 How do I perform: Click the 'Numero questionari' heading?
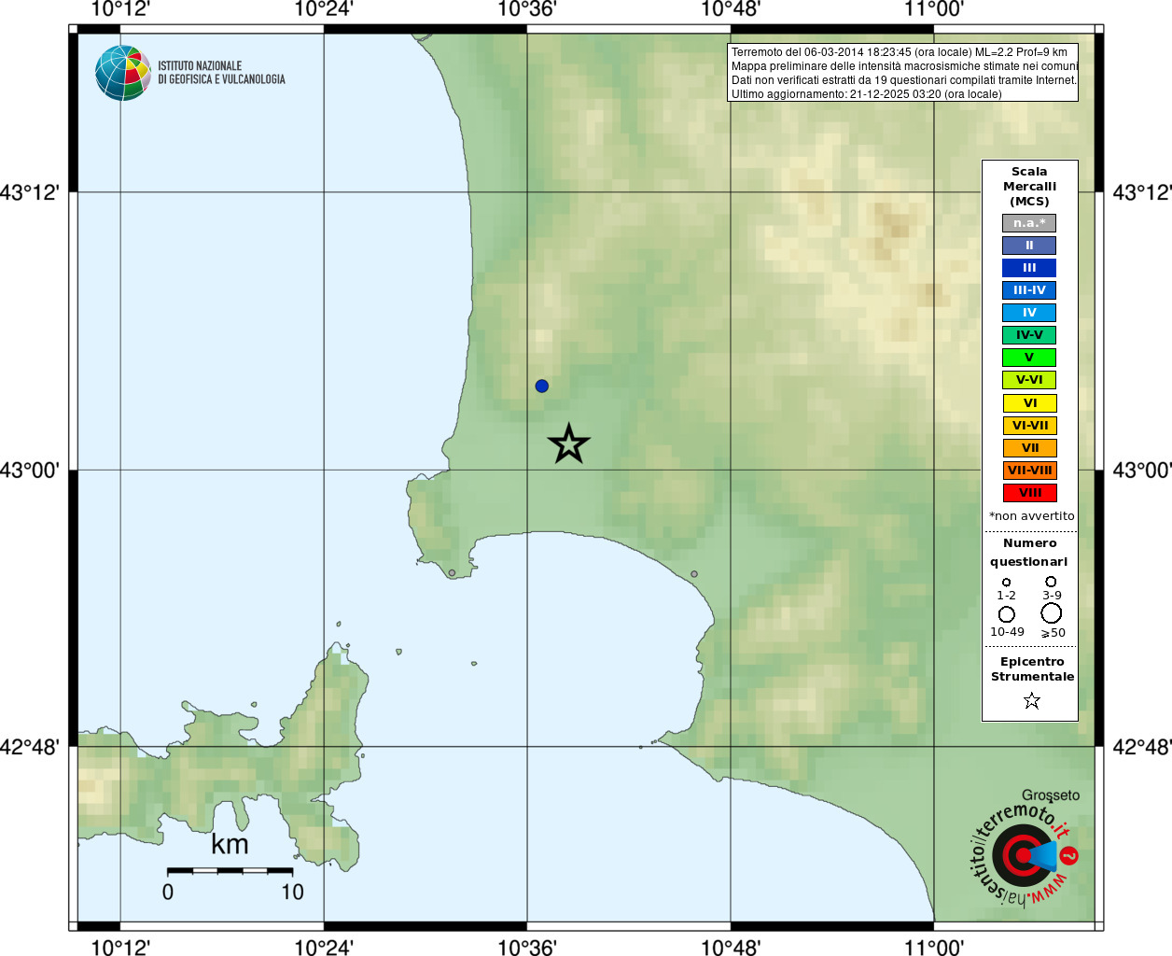(x=1029, y=553)
